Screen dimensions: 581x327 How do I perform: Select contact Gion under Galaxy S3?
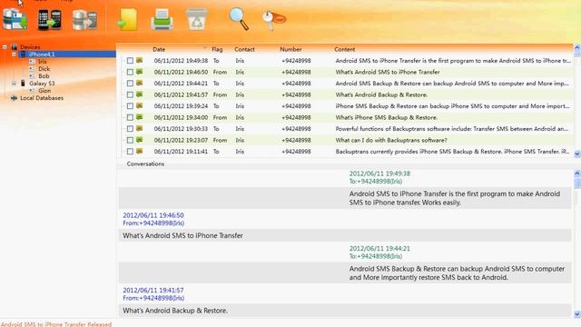point(44,91)
